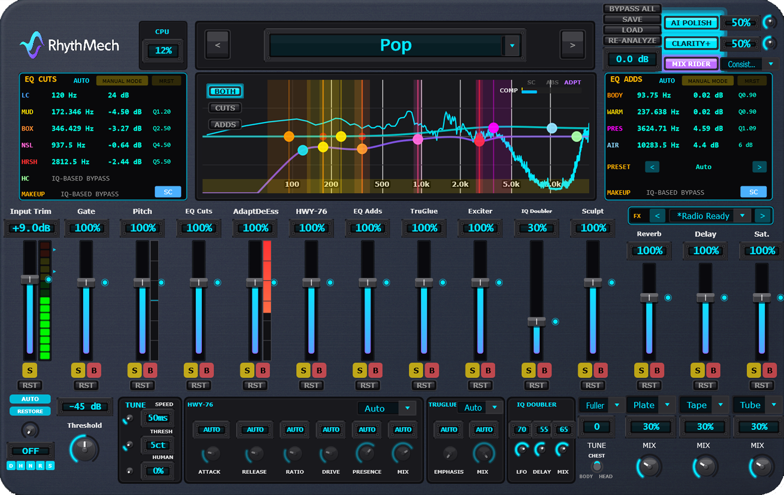The image size is (784, 495).
Task: Turn the AI Polish amount knob
Action: coord(769,22)
